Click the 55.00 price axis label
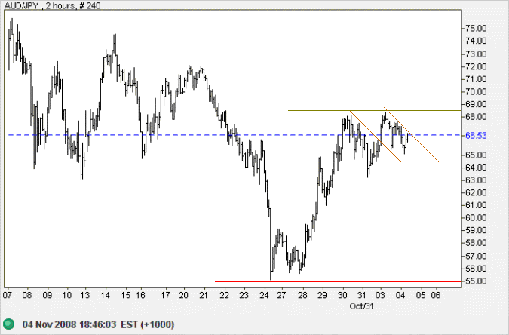The width and height of the screenshot is (509, 335). pyautogui.click(x=476, y=281)
